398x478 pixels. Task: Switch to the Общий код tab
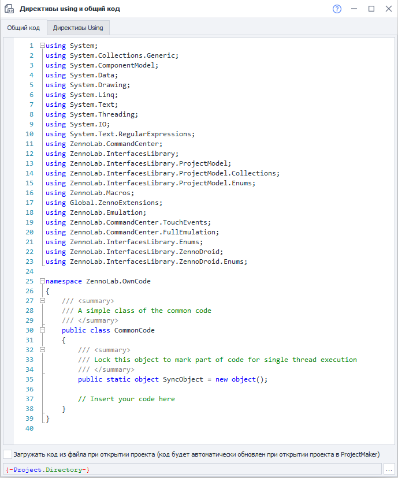tap(24, 28)
